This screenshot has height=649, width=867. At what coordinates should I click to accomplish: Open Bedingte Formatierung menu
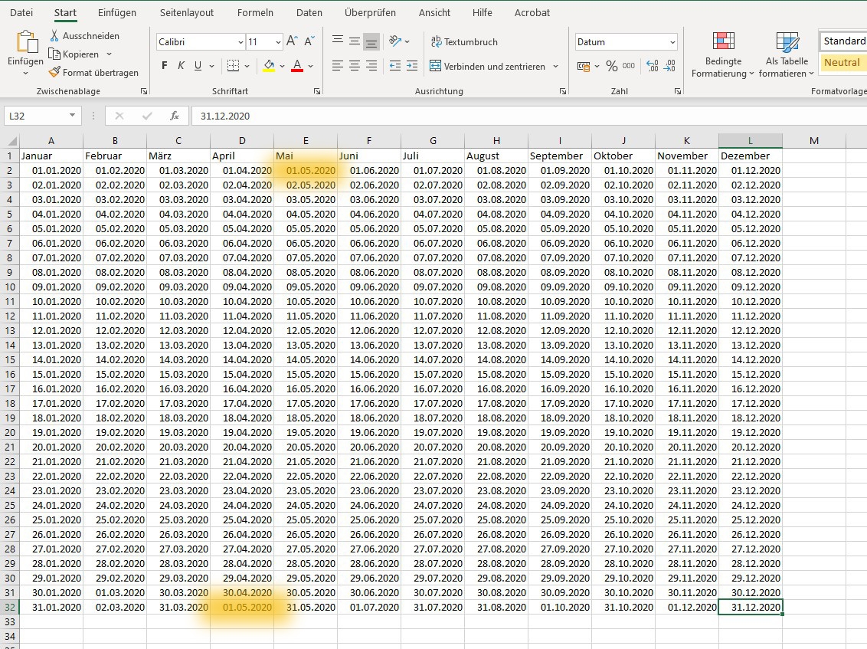723,54
